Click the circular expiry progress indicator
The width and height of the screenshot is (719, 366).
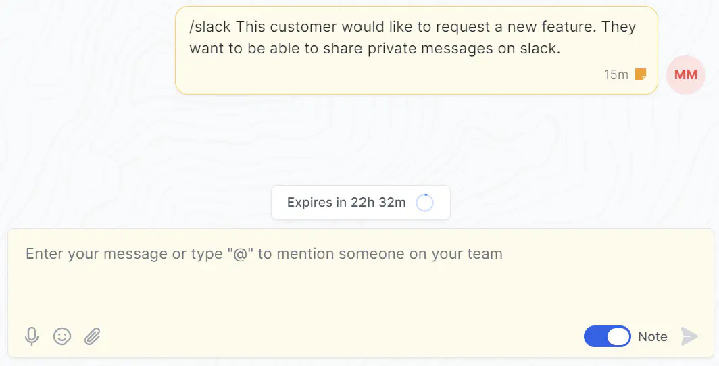424,203
